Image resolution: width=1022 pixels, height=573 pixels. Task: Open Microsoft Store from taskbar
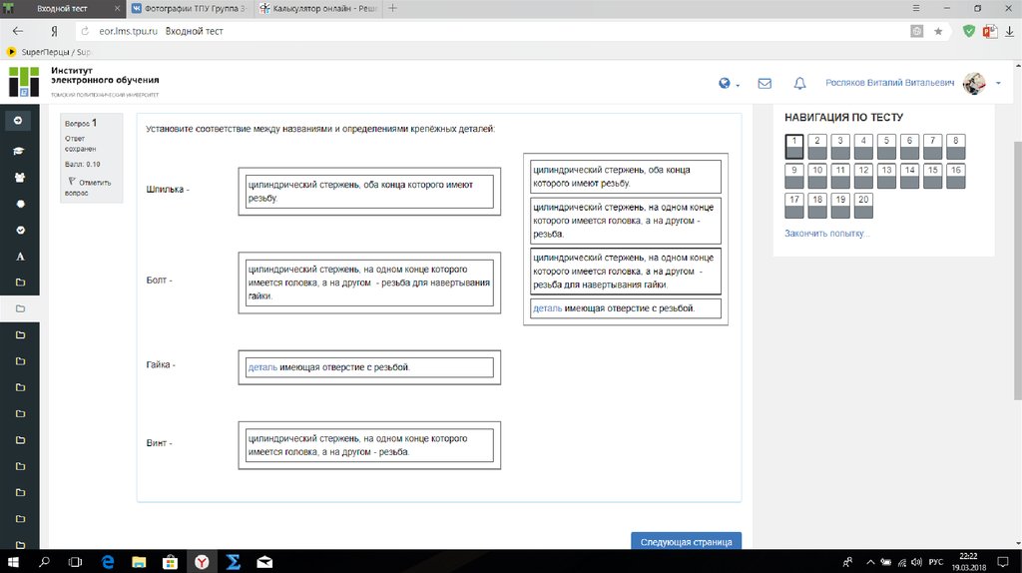coord(170,562)
